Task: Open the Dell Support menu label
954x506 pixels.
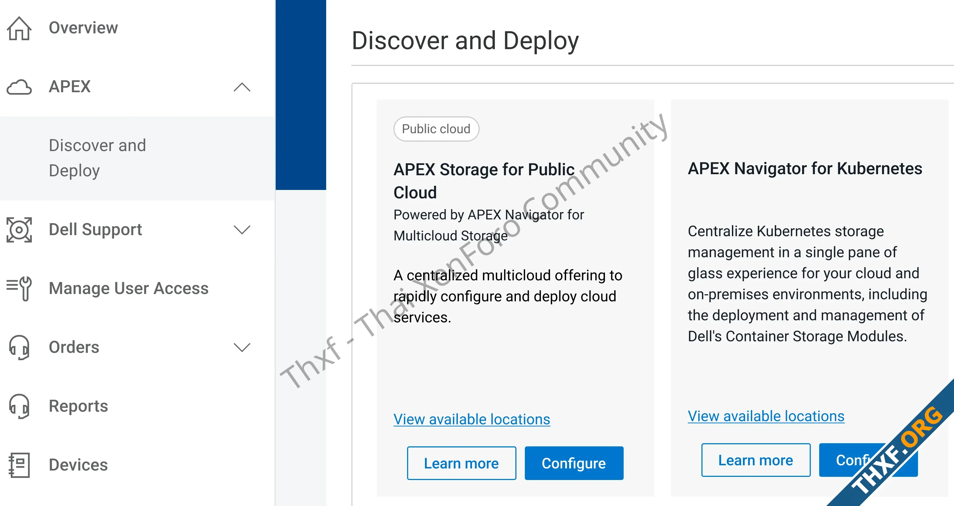Action: point(96,230)
